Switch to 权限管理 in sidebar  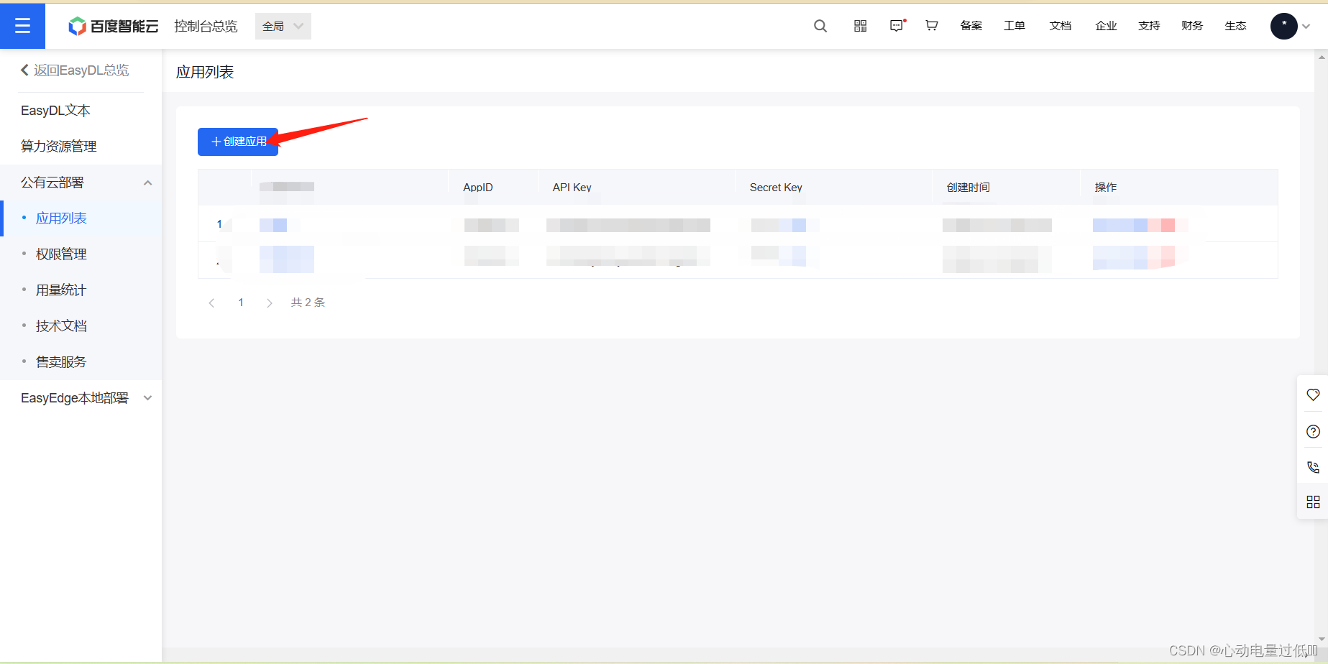[x=61, y=254]
